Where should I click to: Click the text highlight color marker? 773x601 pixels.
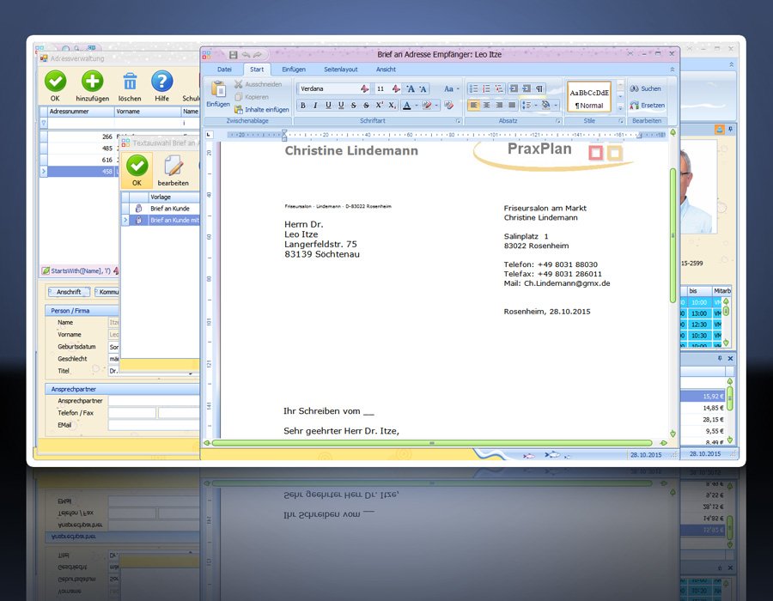(x=427, y=105)
